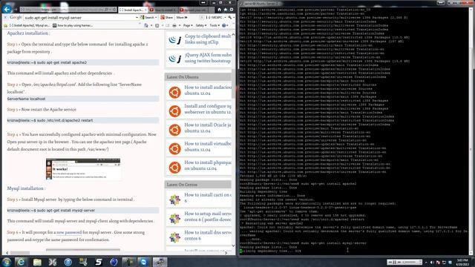Open the Google toolbar wrench settings
475x267 pixels.
coord(230,18)
